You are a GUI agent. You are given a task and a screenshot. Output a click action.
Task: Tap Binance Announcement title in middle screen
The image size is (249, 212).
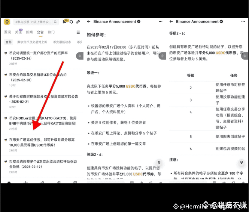point(115,21)
